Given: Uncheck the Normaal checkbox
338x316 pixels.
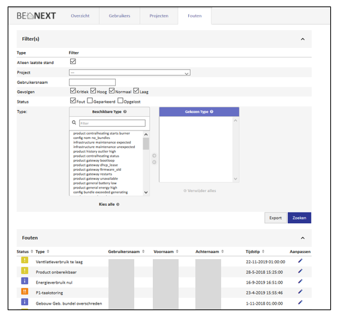Looking at the screenshot, I should pos(111,90).
